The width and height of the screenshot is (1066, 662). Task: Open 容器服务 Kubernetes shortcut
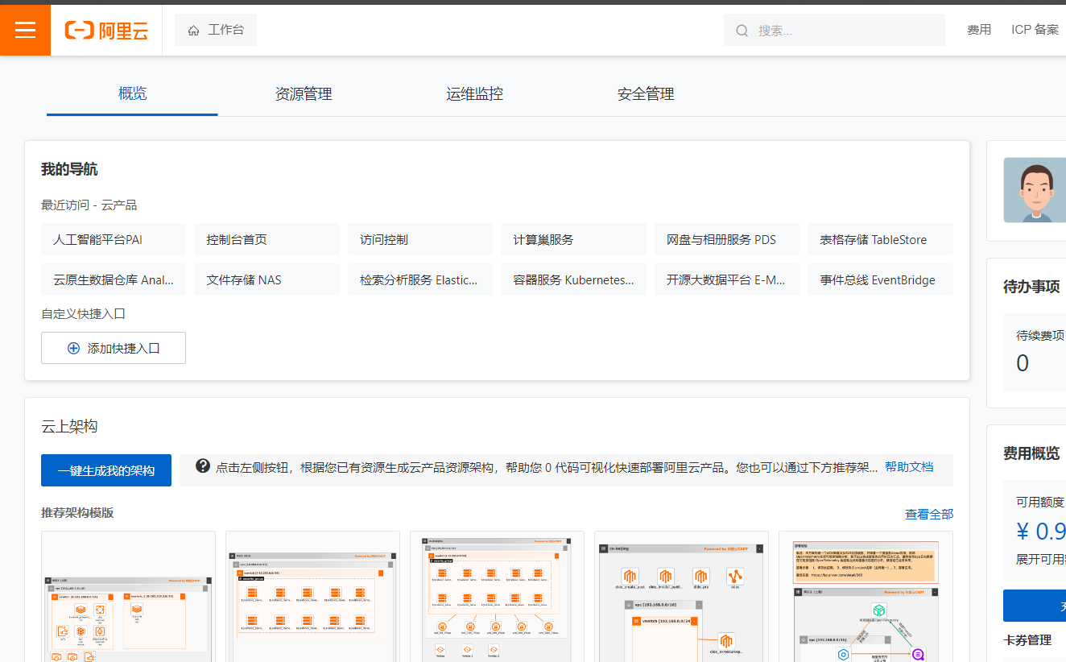pos(573,279)
